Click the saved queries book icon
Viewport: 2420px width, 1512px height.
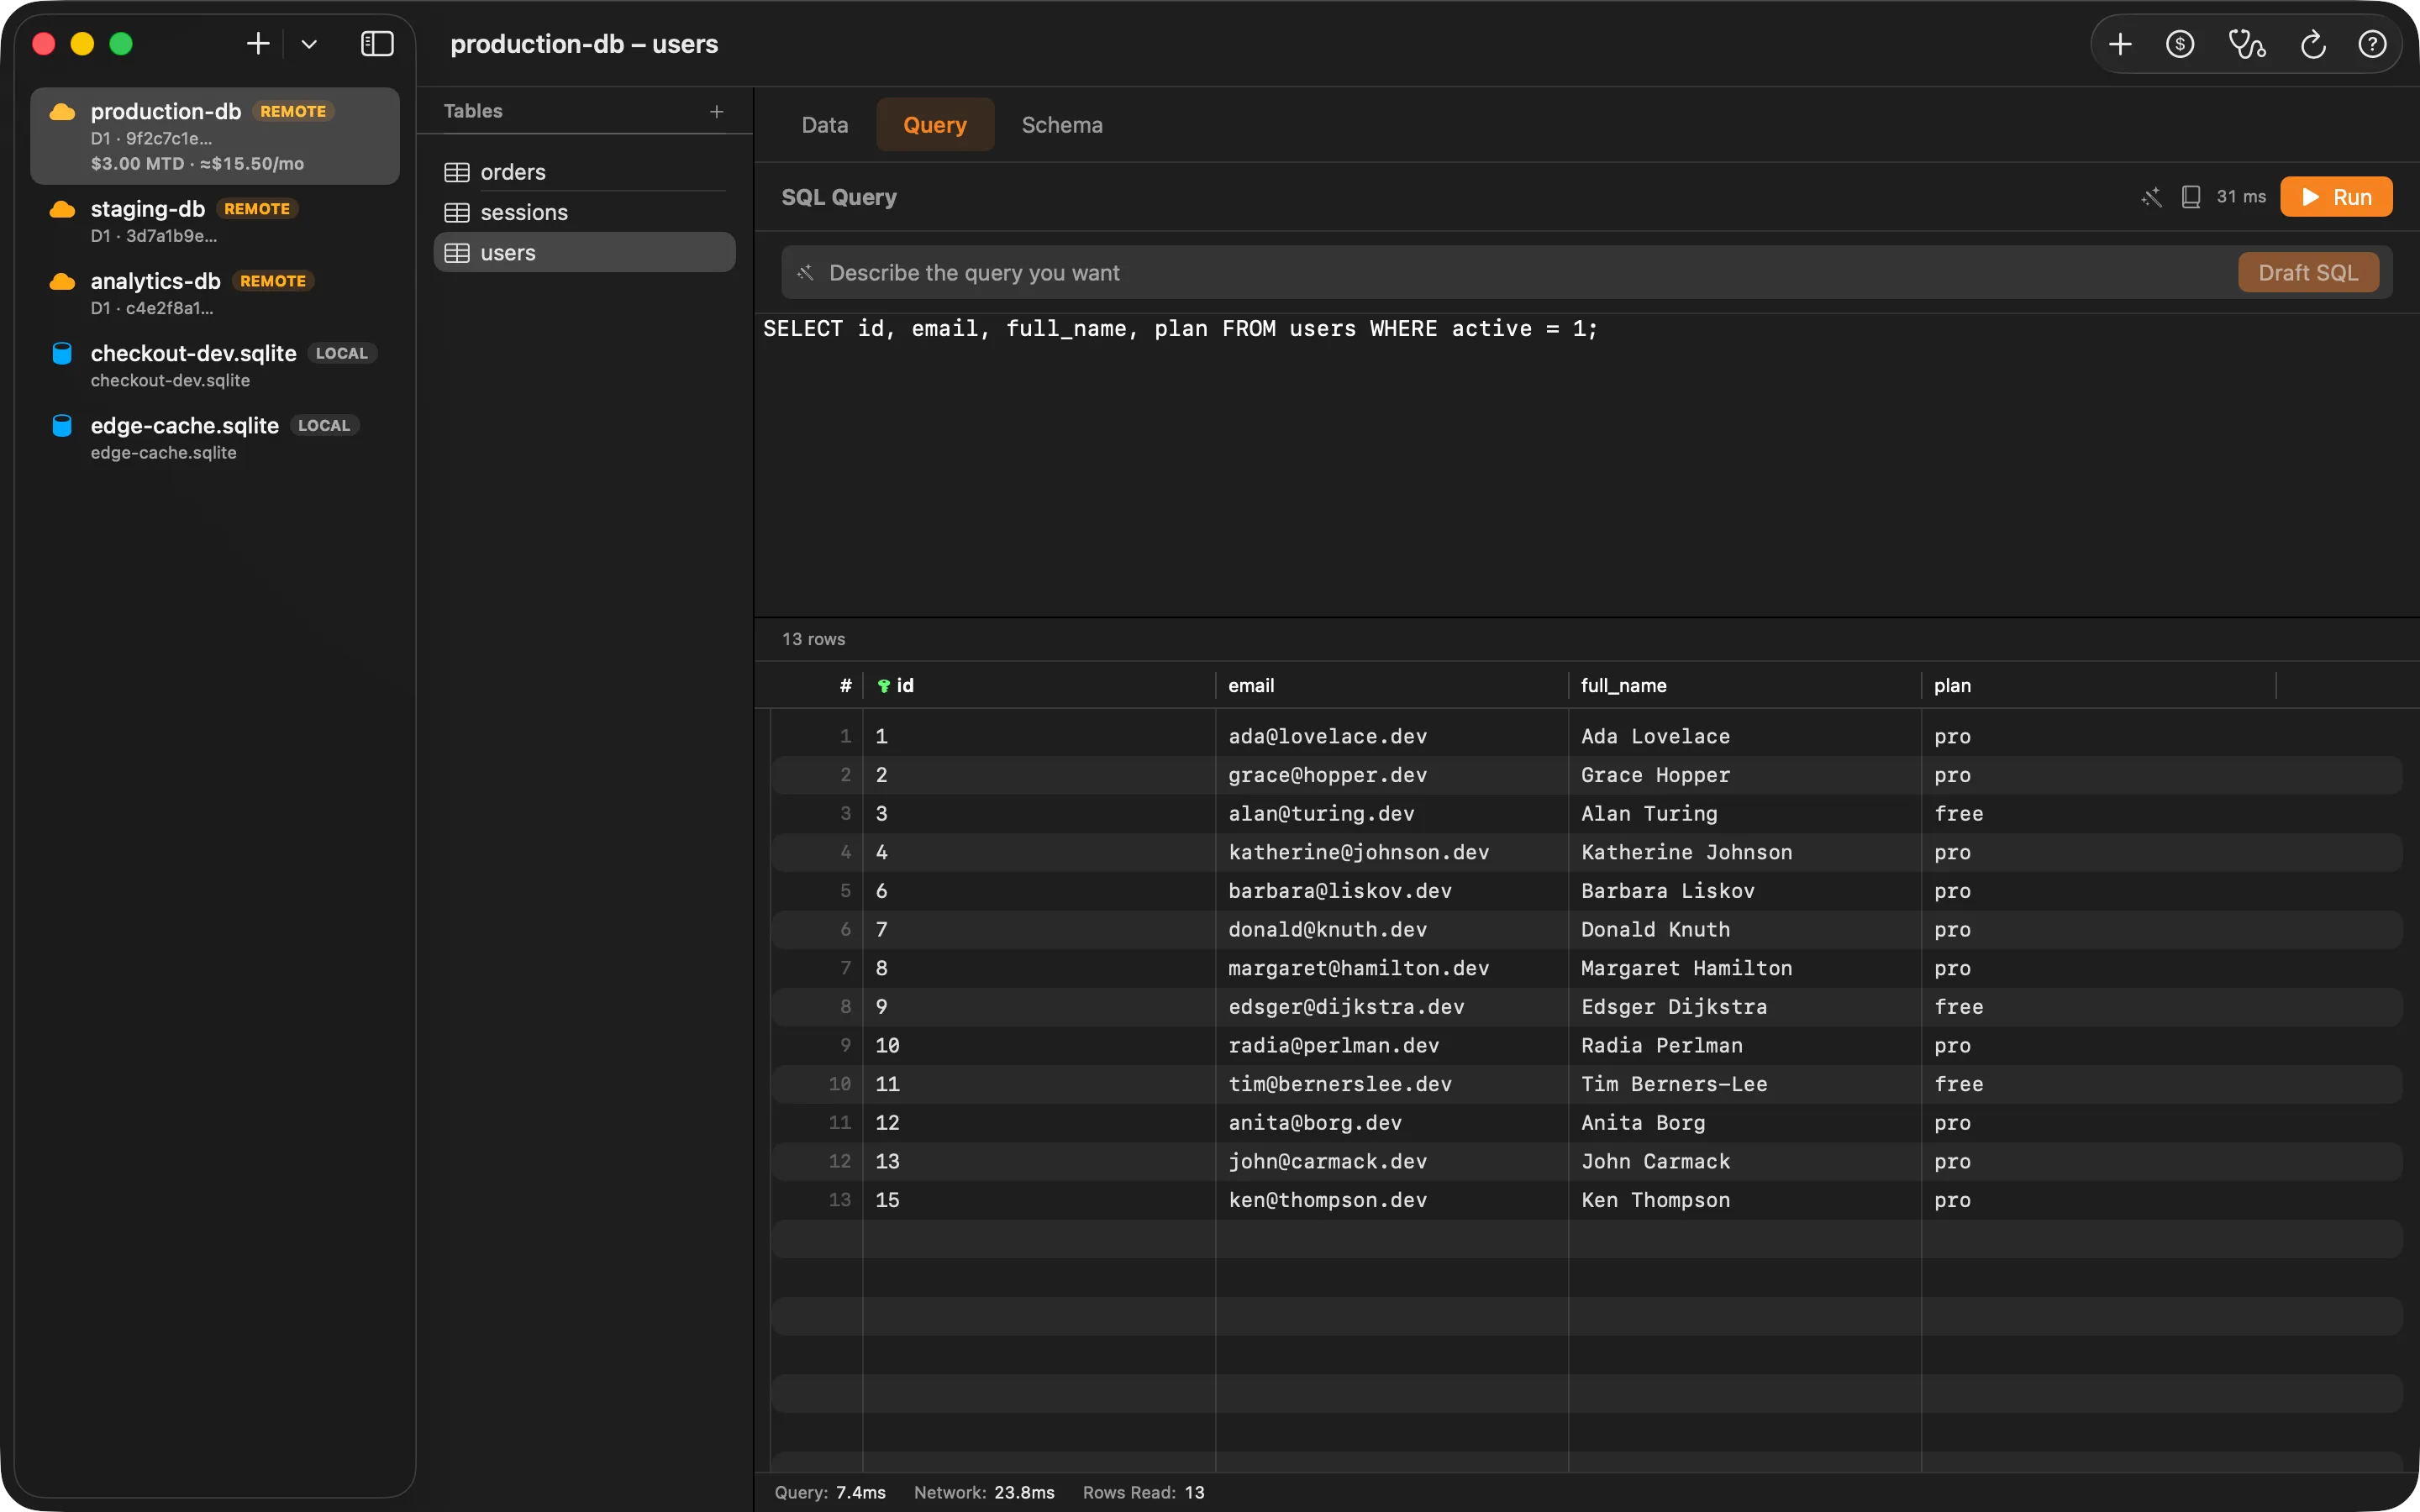pos(2190,197)
